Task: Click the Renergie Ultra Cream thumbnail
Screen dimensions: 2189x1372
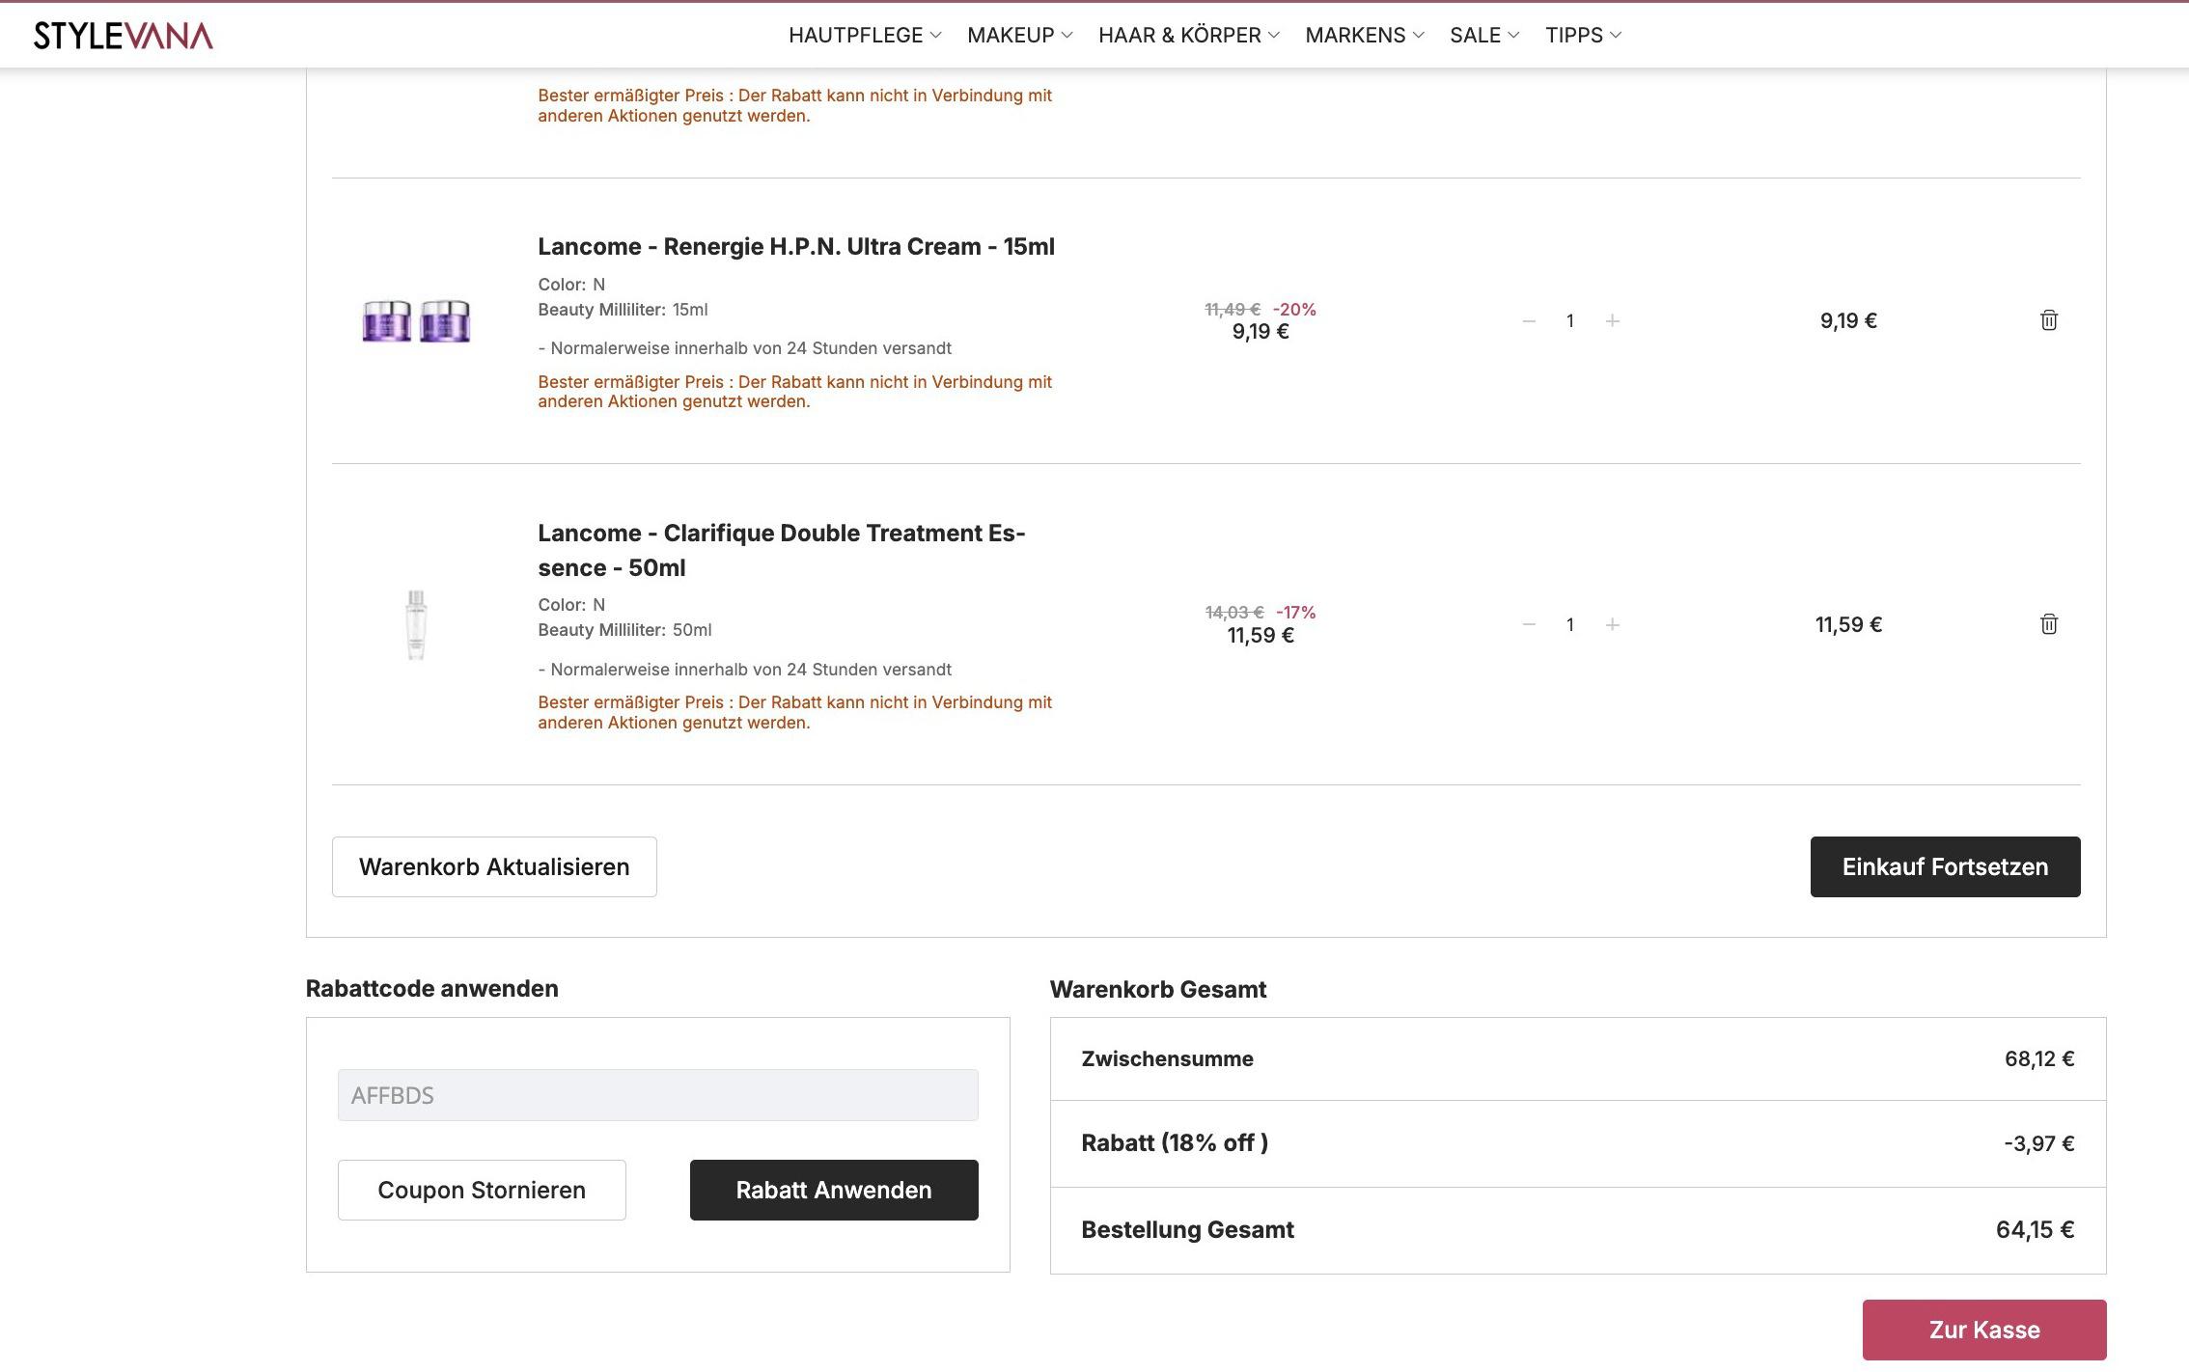Action: [416, 321]
